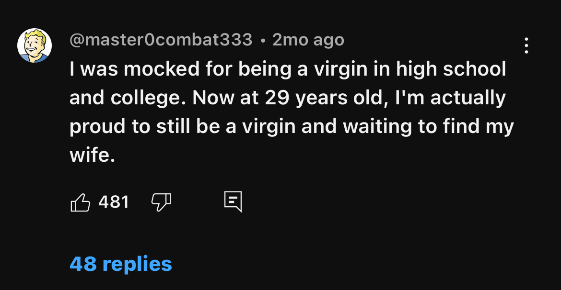
Task: Click the Vault Boy profile avatar
Action: (35, 45)
